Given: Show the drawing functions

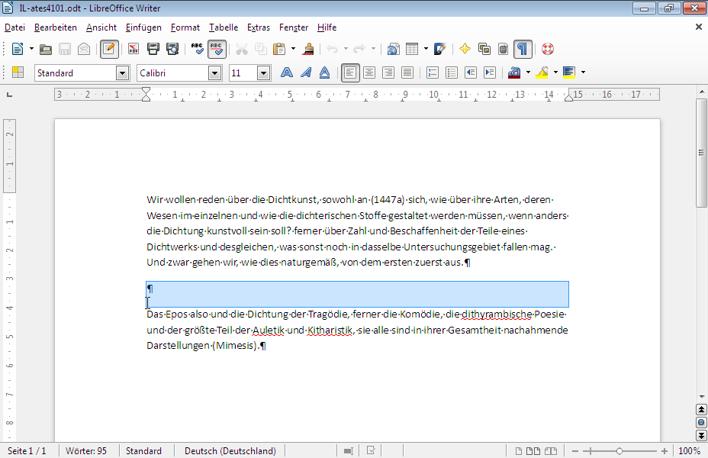Looking at the screenshot, I should [x=439, y=49].
